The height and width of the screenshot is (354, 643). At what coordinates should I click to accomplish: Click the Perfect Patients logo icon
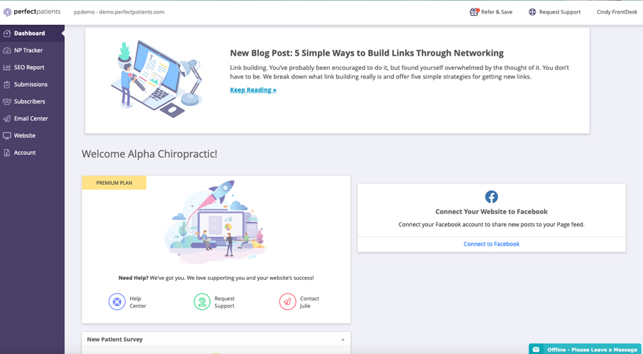pyautogui.click(x=7, y=12)
